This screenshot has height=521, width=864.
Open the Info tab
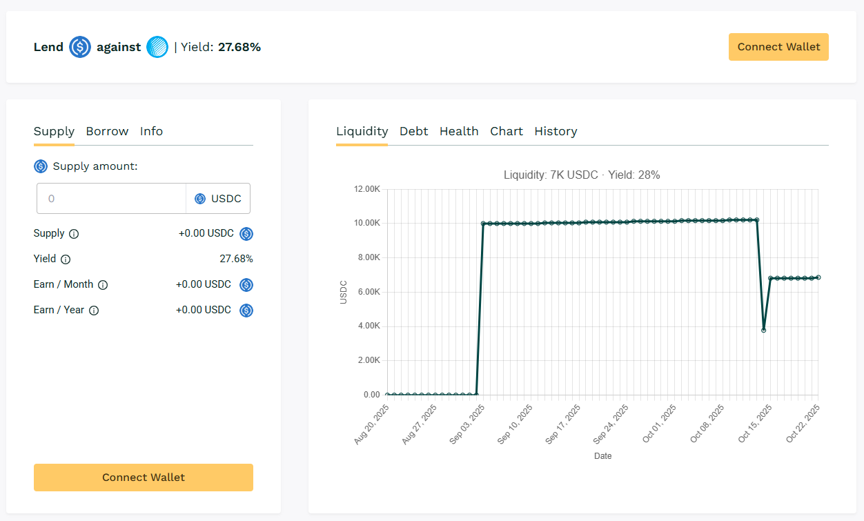point(151,131)
